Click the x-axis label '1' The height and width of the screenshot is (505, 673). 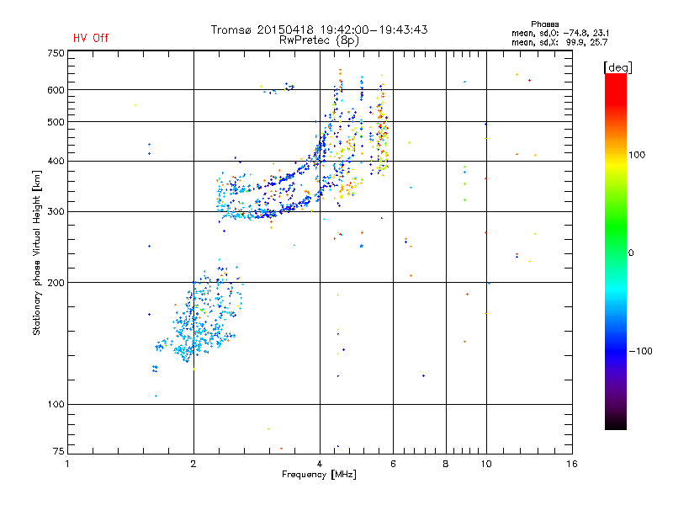(x=67, y=464)
